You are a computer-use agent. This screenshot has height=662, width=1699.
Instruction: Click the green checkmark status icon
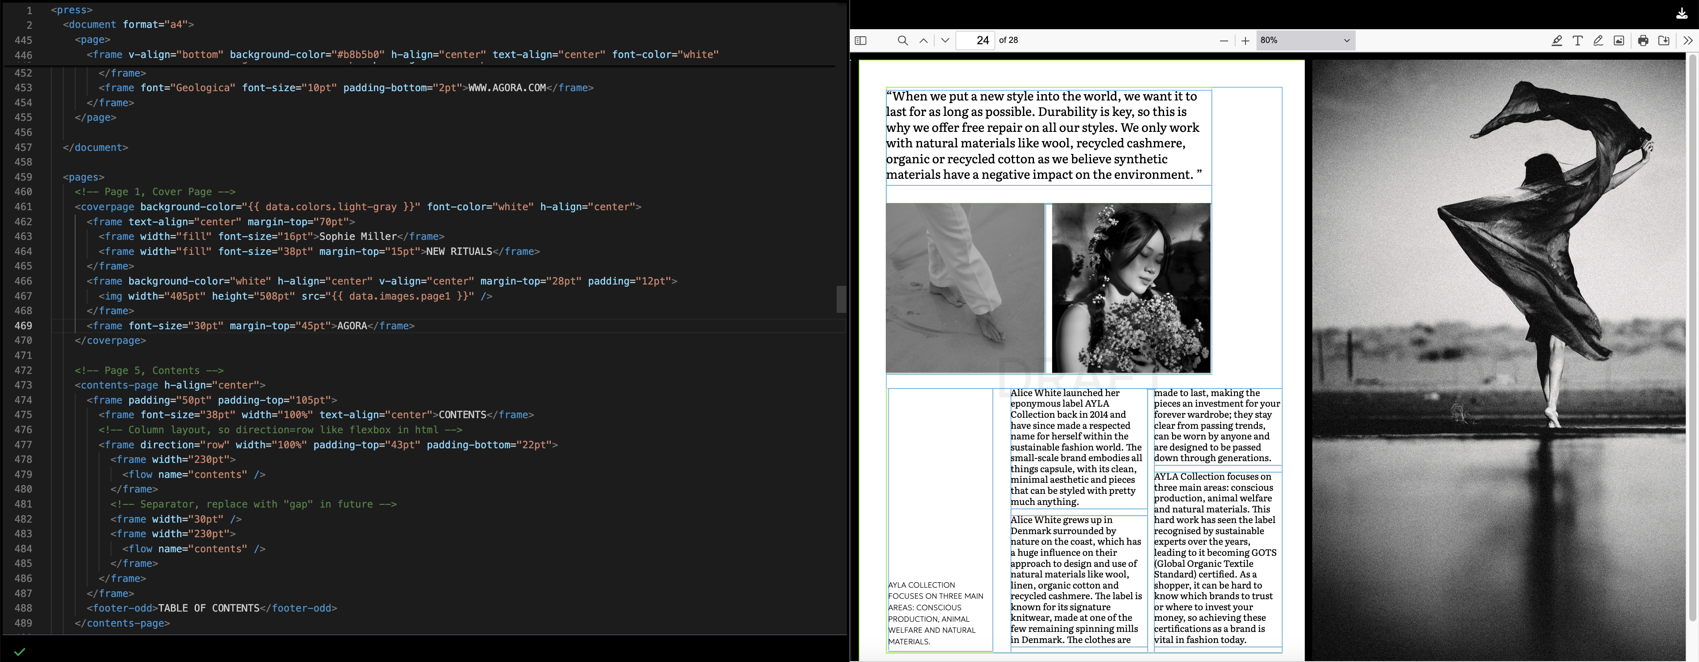pyautogui.click(x=20, y=651)
